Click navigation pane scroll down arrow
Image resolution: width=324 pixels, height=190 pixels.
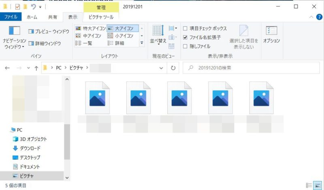67,177
